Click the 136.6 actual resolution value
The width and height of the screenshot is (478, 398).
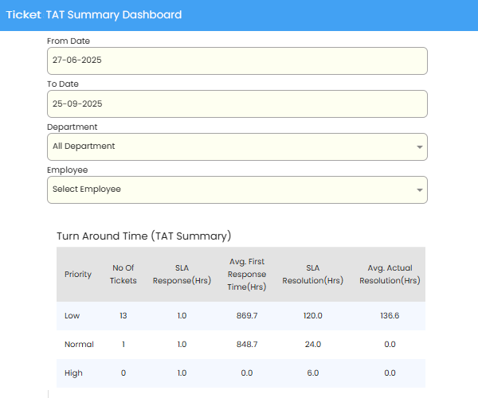point(390,315)
